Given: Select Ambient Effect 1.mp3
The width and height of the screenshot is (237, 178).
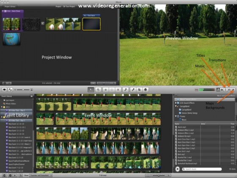Looking at the screenshot, I should pos(204,130).
